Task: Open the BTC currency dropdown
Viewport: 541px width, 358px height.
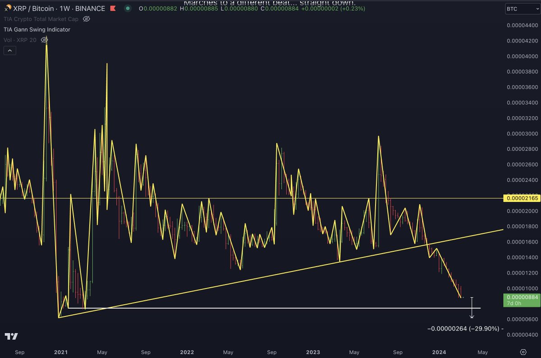Action: point(522,8)
